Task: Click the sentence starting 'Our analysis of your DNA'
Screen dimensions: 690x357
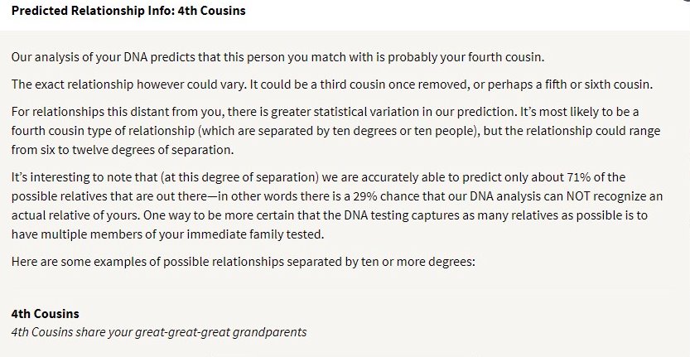Action: pos(277,57)
